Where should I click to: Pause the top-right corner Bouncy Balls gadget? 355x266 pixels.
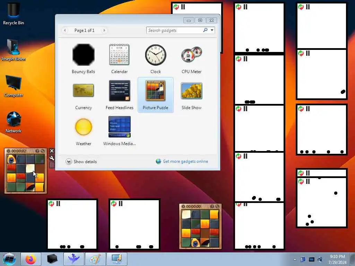308,7
